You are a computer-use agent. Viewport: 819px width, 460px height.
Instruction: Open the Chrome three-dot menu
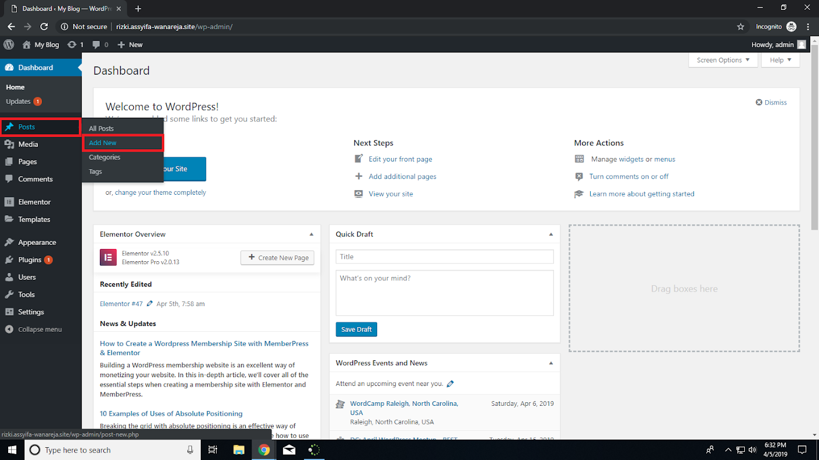(808, 27)
